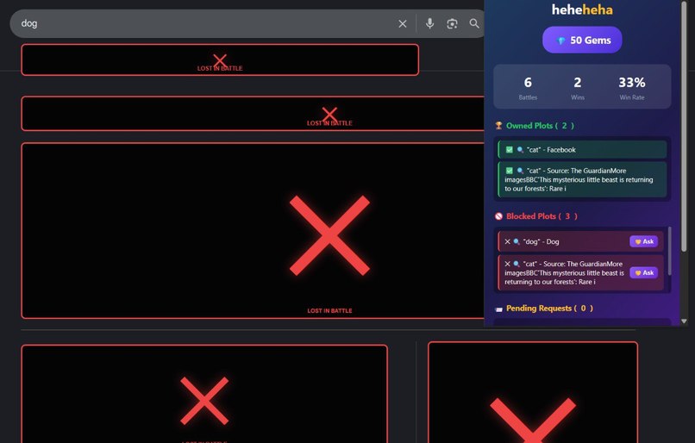Click the Owned Plots ( 2 ) heading
695x443 pixels.
click(x=540, y=126)
